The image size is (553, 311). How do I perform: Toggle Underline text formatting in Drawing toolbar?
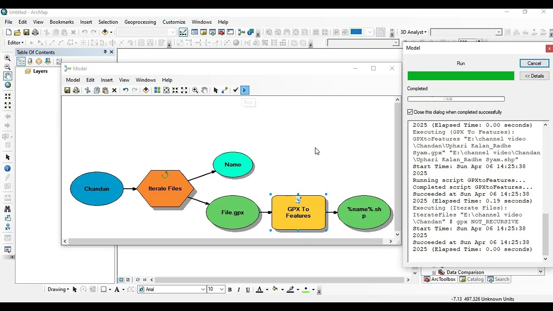point(248,289)
